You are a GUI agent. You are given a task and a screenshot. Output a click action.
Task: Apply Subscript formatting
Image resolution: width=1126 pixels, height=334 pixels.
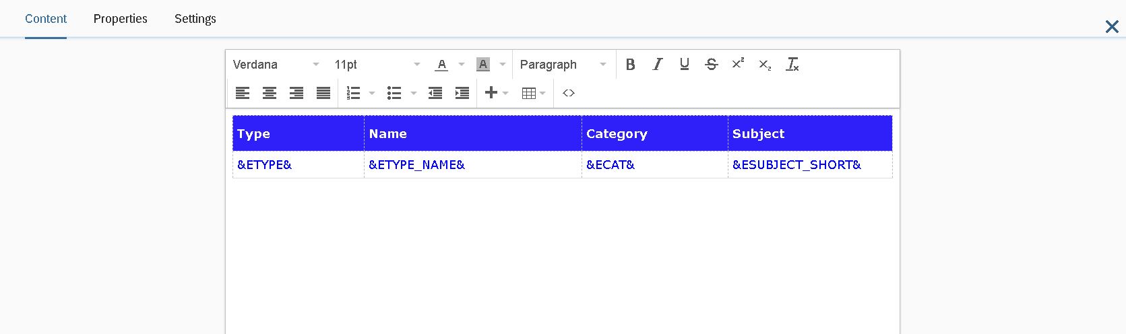765,65
